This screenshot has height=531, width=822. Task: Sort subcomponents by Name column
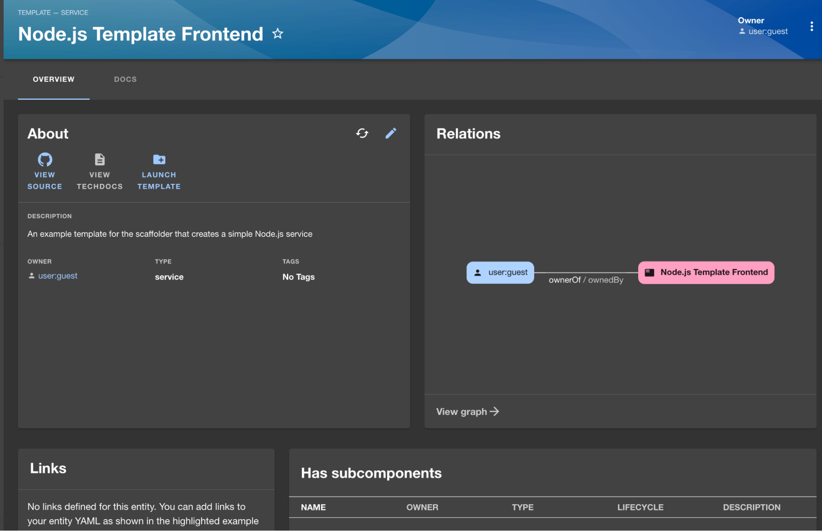[313, 508]
